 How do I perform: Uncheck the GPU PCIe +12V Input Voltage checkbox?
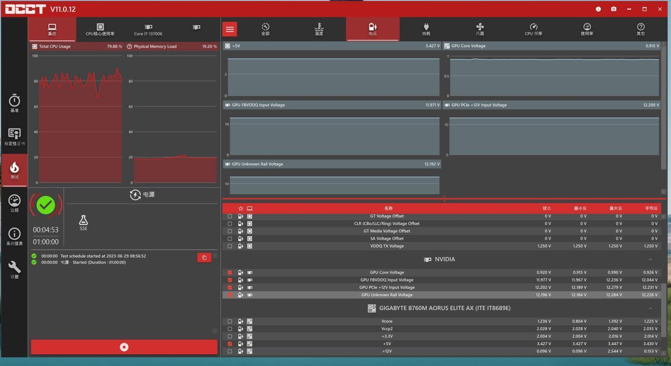coord(230,288)
